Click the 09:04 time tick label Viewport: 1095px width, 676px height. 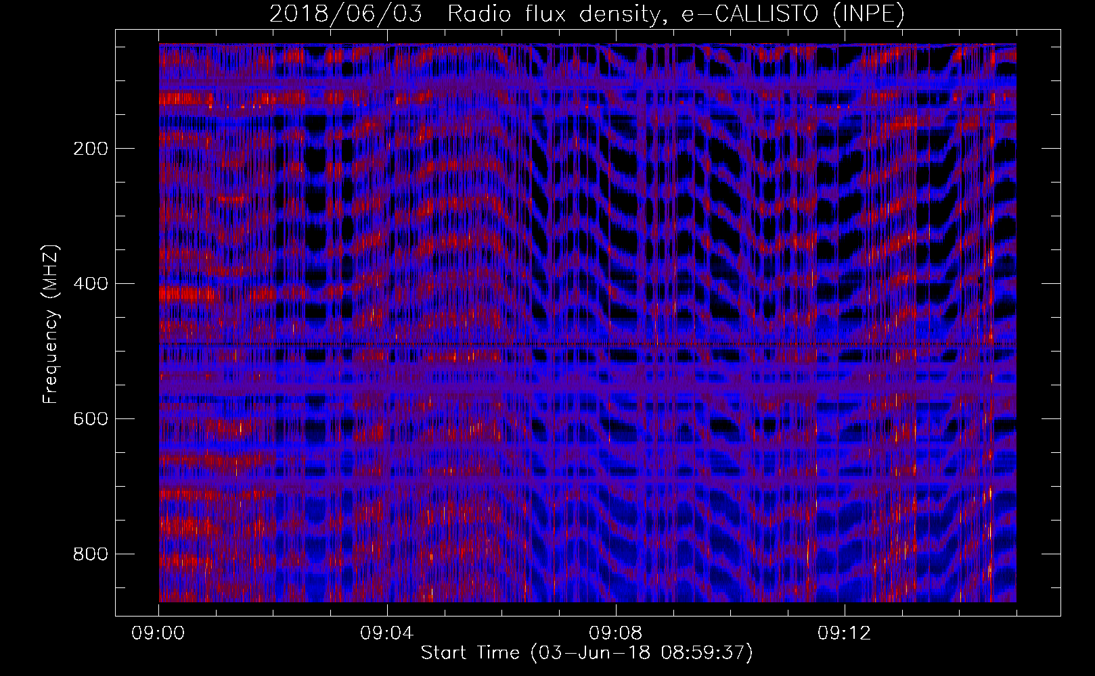pos(387,633)
